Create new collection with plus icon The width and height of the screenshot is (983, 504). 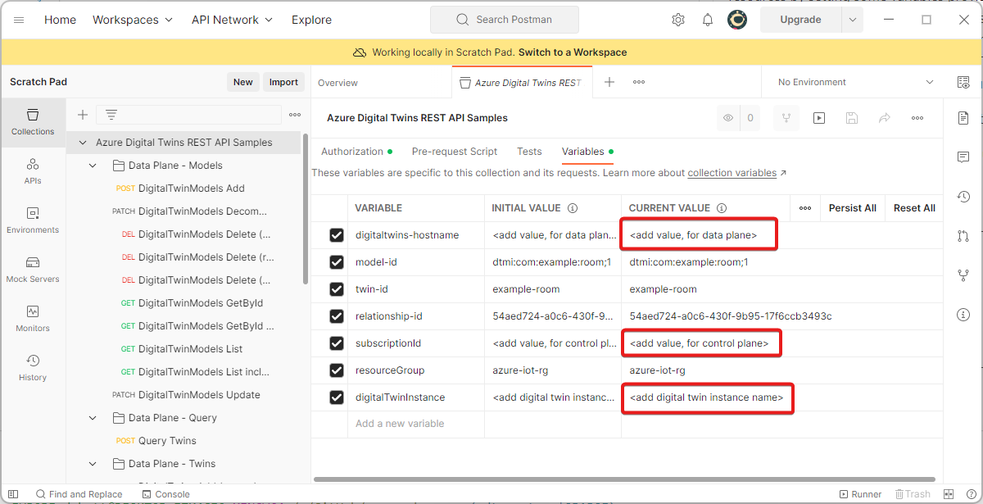[82, 115]
